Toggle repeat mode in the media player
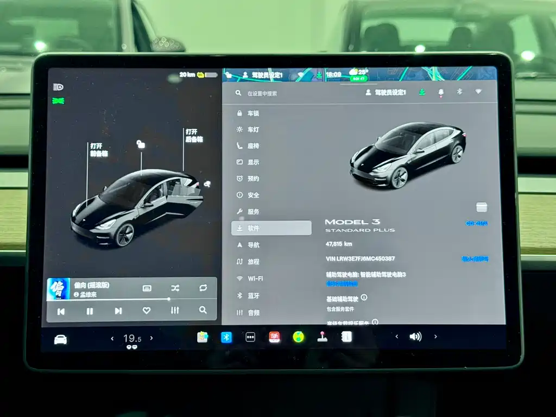The width and height of the screenshot is (556, 417). (x=201, y=287)
